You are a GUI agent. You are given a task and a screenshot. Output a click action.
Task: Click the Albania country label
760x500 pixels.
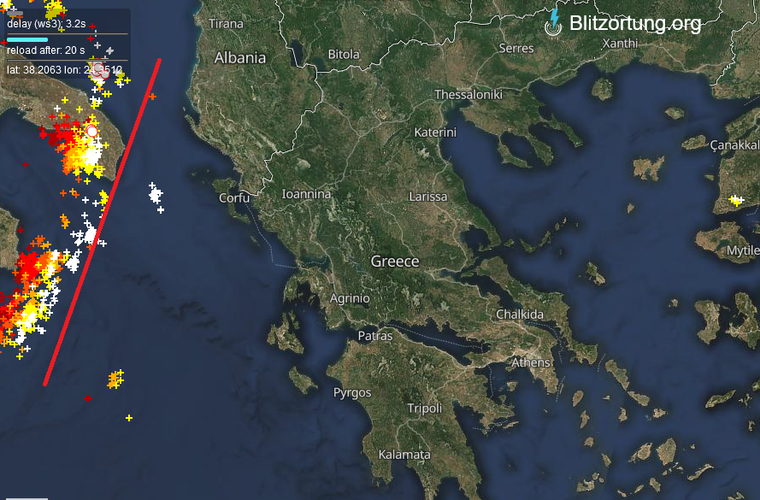[240, 58]
